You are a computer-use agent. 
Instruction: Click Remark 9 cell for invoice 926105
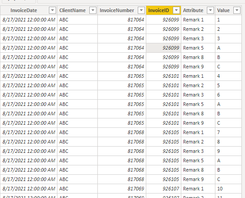coord(198,179)
